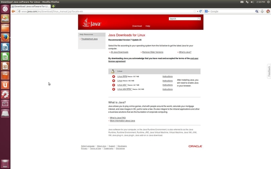Viewport: 271px width, 169px height.
Task: Open the Trash icon in the launcher
Action: click(5, 164)
